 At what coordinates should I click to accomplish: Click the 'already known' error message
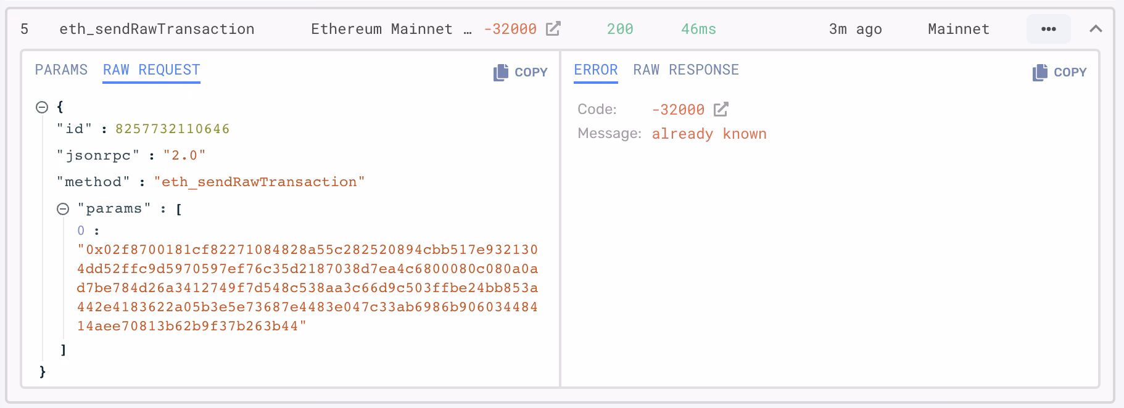tap(709, 134)
